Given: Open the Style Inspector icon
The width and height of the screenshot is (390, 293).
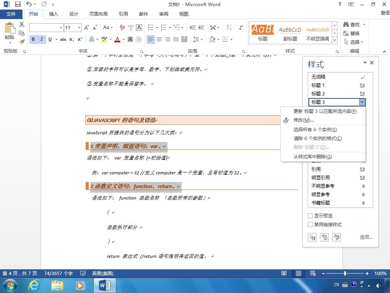Looking at the screenshot, I should pyautogui.click(x=324, y=237).
